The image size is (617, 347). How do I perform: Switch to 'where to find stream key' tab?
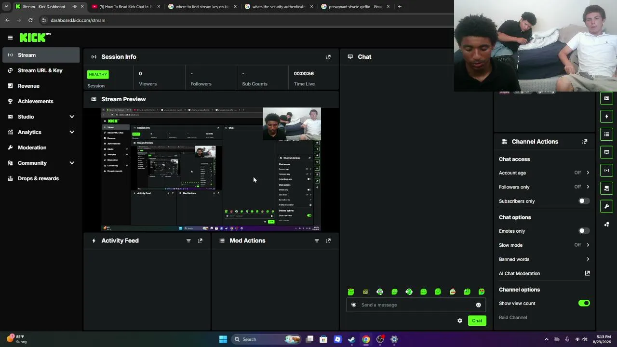[x=202, y=7]
